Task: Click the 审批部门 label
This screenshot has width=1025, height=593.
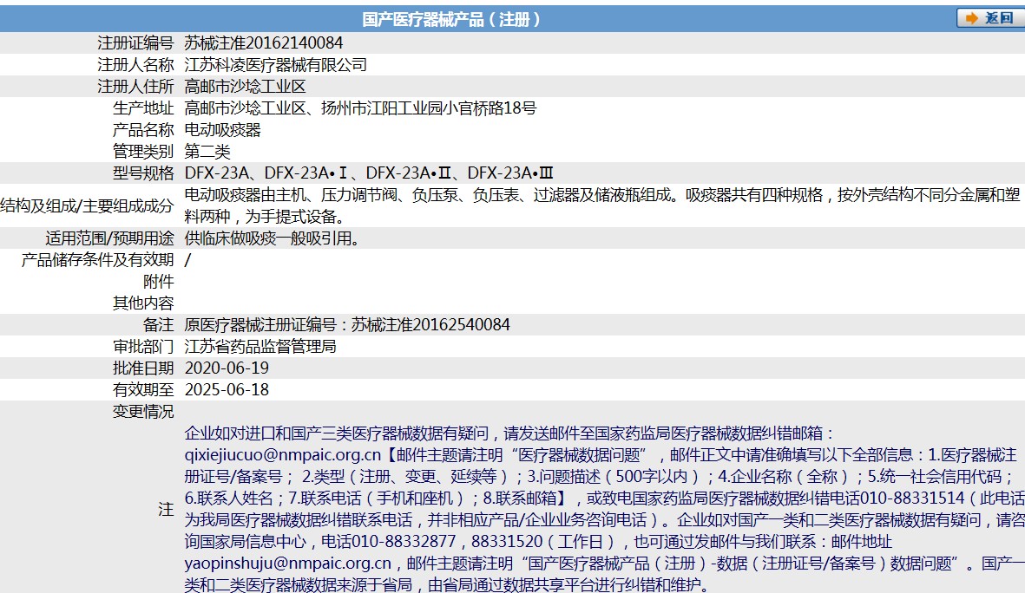Action: [x=143, y=346]
